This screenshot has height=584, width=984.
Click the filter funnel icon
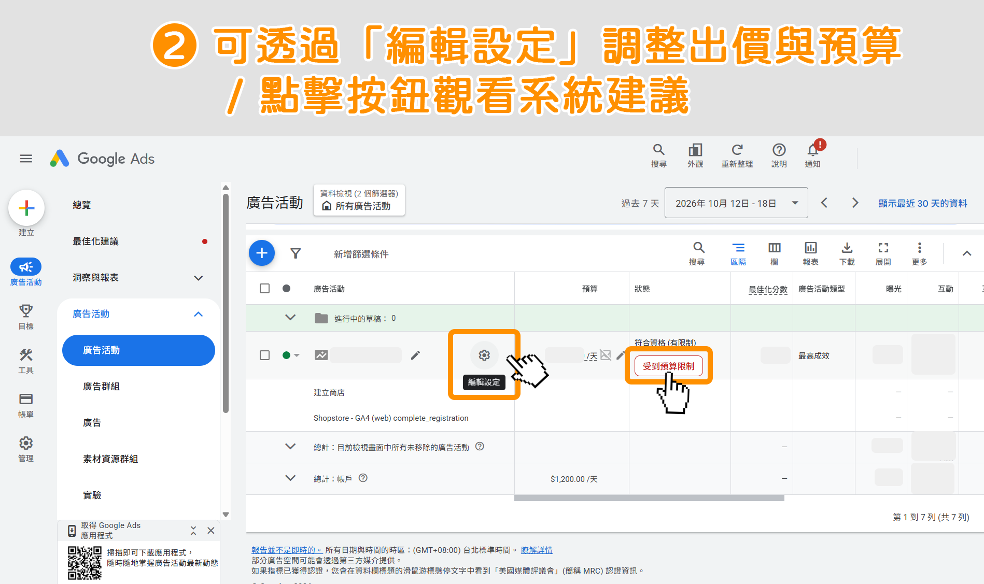[x=296, y=253]
